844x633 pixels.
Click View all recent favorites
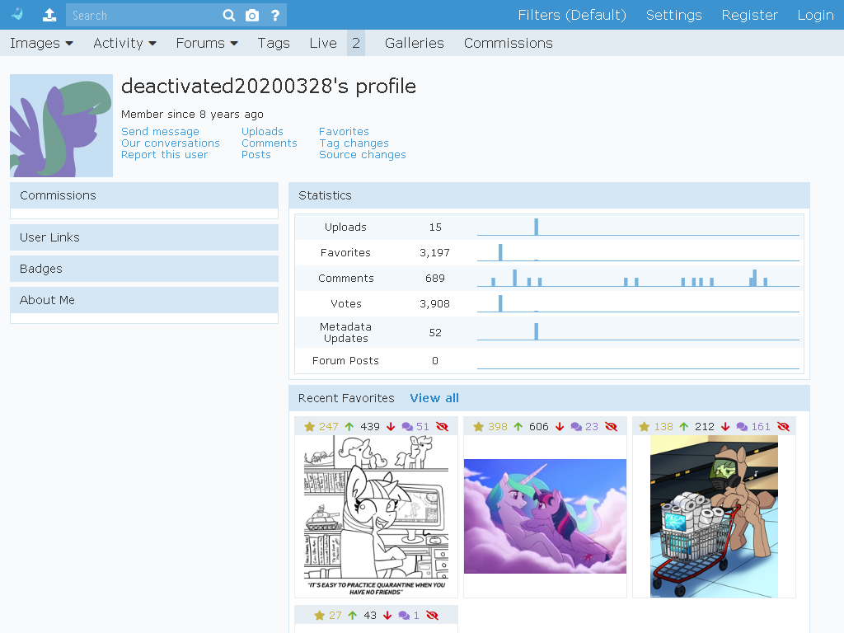pyautogui.click(x=434, y=398)
